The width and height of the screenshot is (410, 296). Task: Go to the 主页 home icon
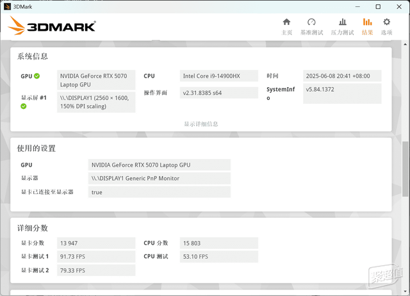click(286, 22)
